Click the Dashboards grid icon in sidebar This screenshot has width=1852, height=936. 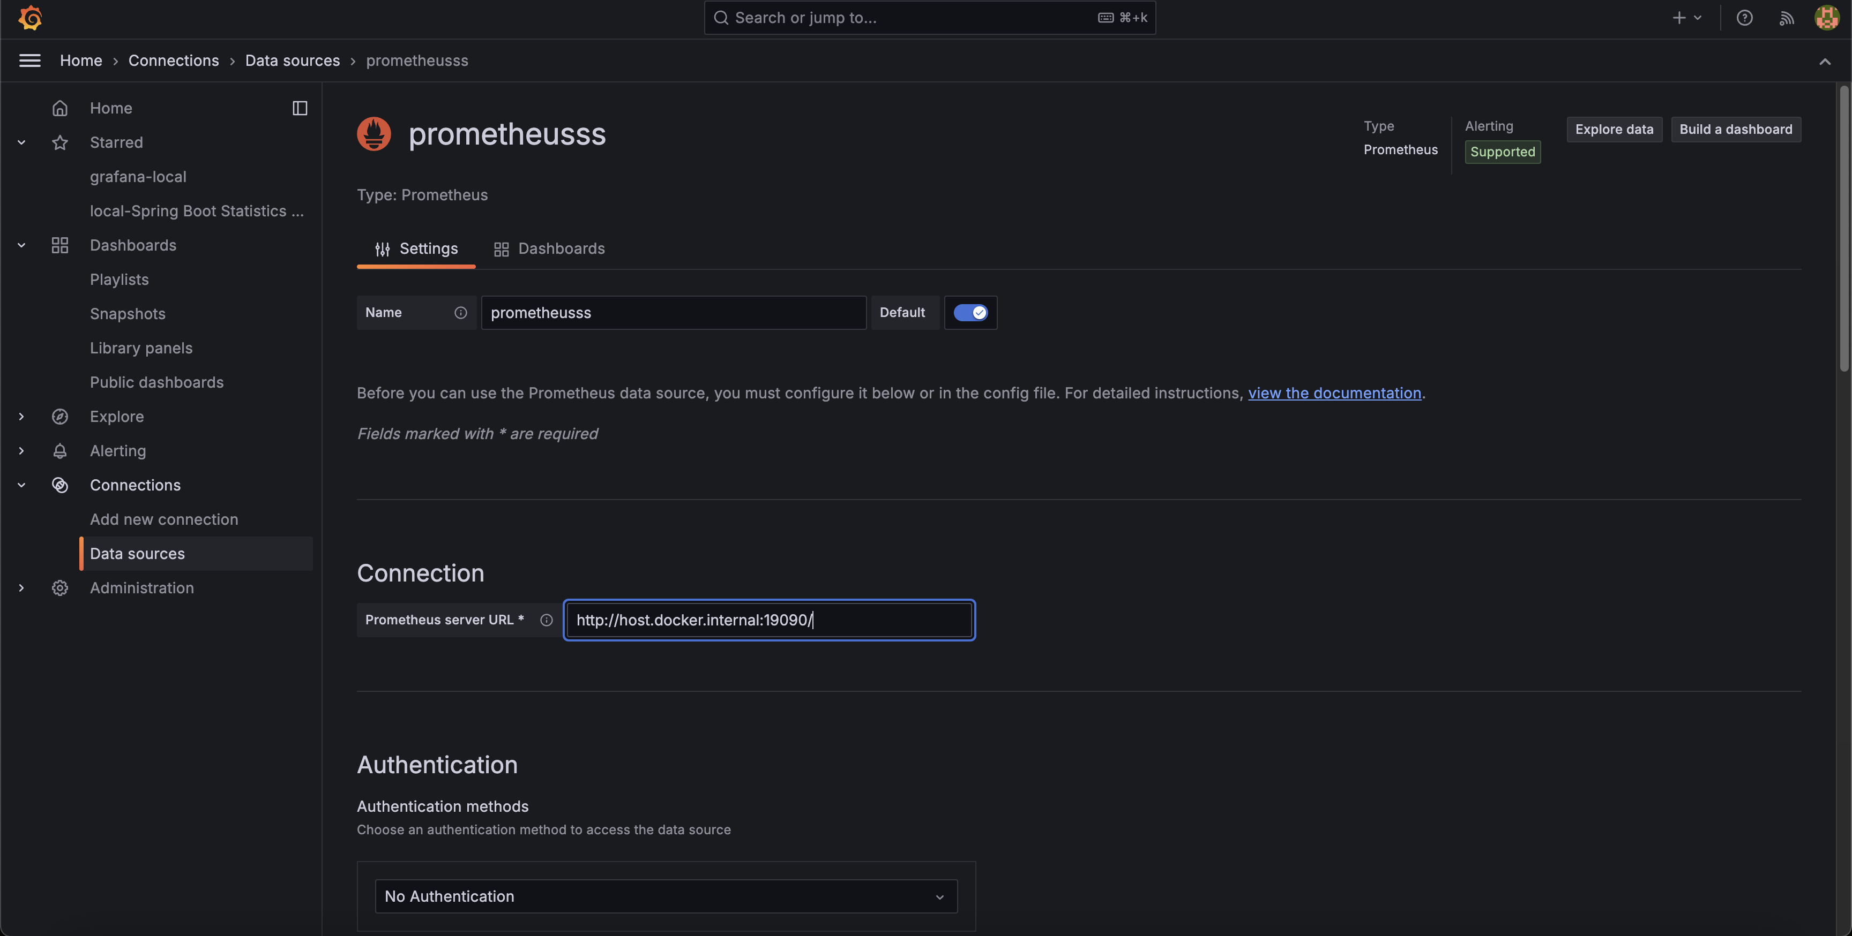[59, 245]
